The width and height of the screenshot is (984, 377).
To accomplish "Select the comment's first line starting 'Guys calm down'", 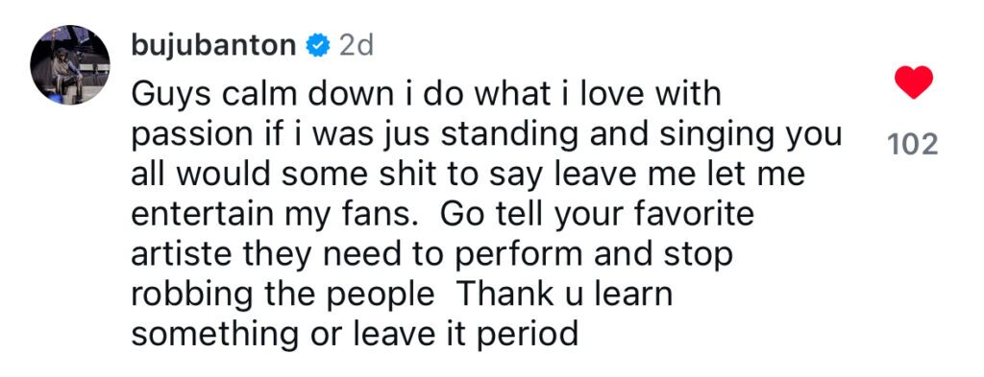I will pos(426,95).
